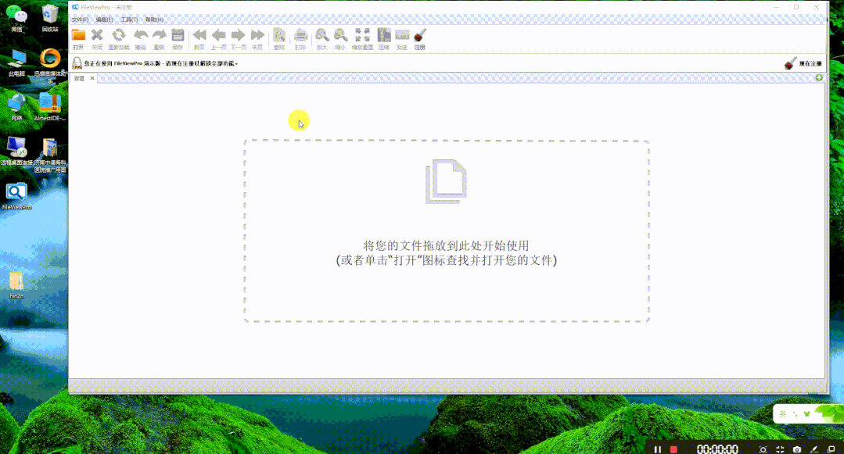Screen dimensions: 844x454
Task: Click the 关闭 (Close) X toolbar icon
Action: pos(97,36)
